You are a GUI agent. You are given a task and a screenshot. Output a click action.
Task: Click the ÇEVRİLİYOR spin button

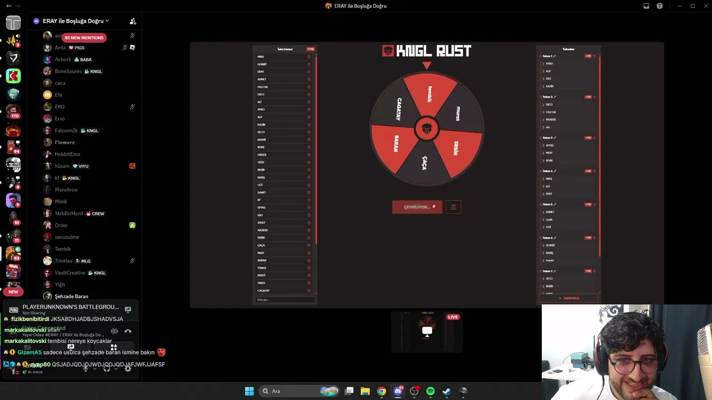click(417, 207)
